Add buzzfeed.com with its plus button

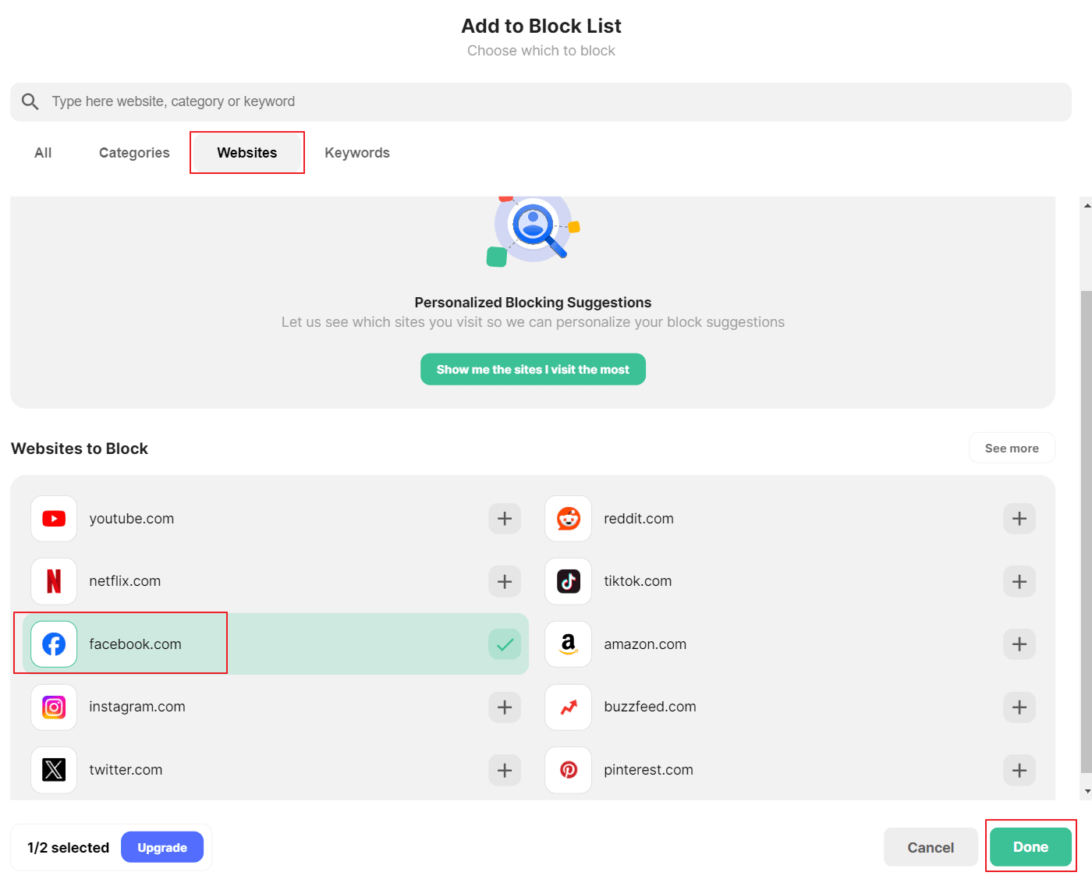click(1019, 707)
